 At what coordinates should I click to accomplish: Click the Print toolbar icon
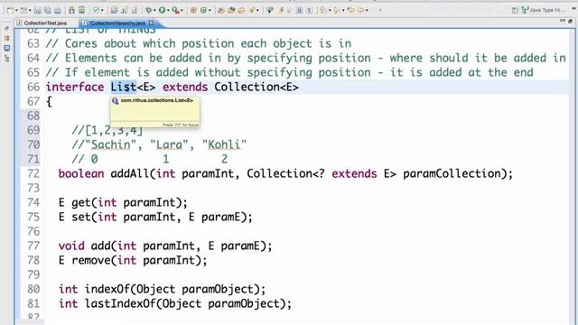[x=58, y=10]
